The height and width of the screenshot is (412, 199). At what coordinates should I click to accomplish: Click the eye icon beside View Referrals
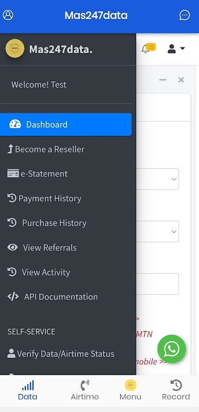coord(12,247)
